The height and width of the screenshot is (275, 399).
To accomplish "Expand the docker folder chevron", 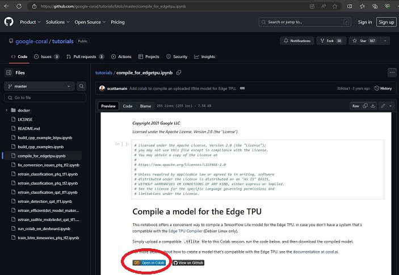I will [x=7, y=110].
